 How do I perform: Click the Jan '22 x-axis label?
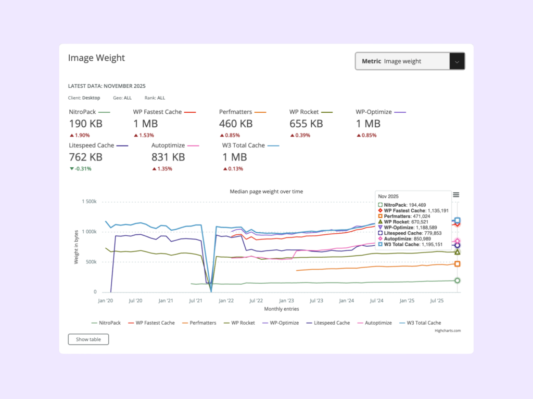point(226,301)
